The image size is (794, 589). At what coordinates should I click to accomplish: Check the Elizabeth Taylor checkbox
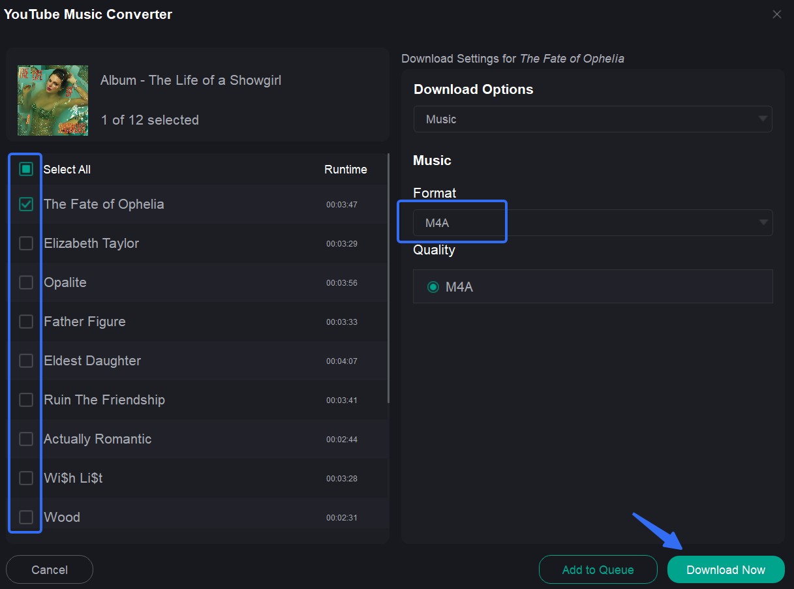click(x=25, y=243)
